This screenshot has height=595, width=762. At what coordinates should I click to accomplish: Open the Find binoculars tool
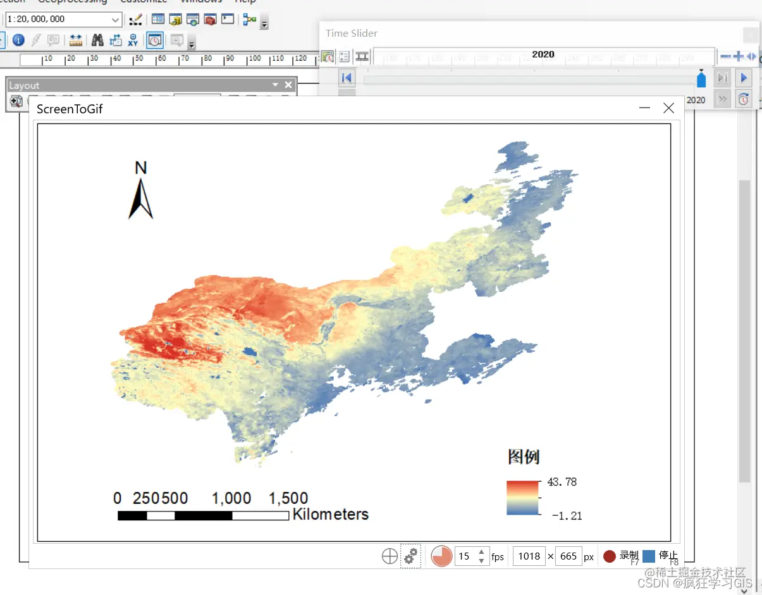(x=97, y=41)
